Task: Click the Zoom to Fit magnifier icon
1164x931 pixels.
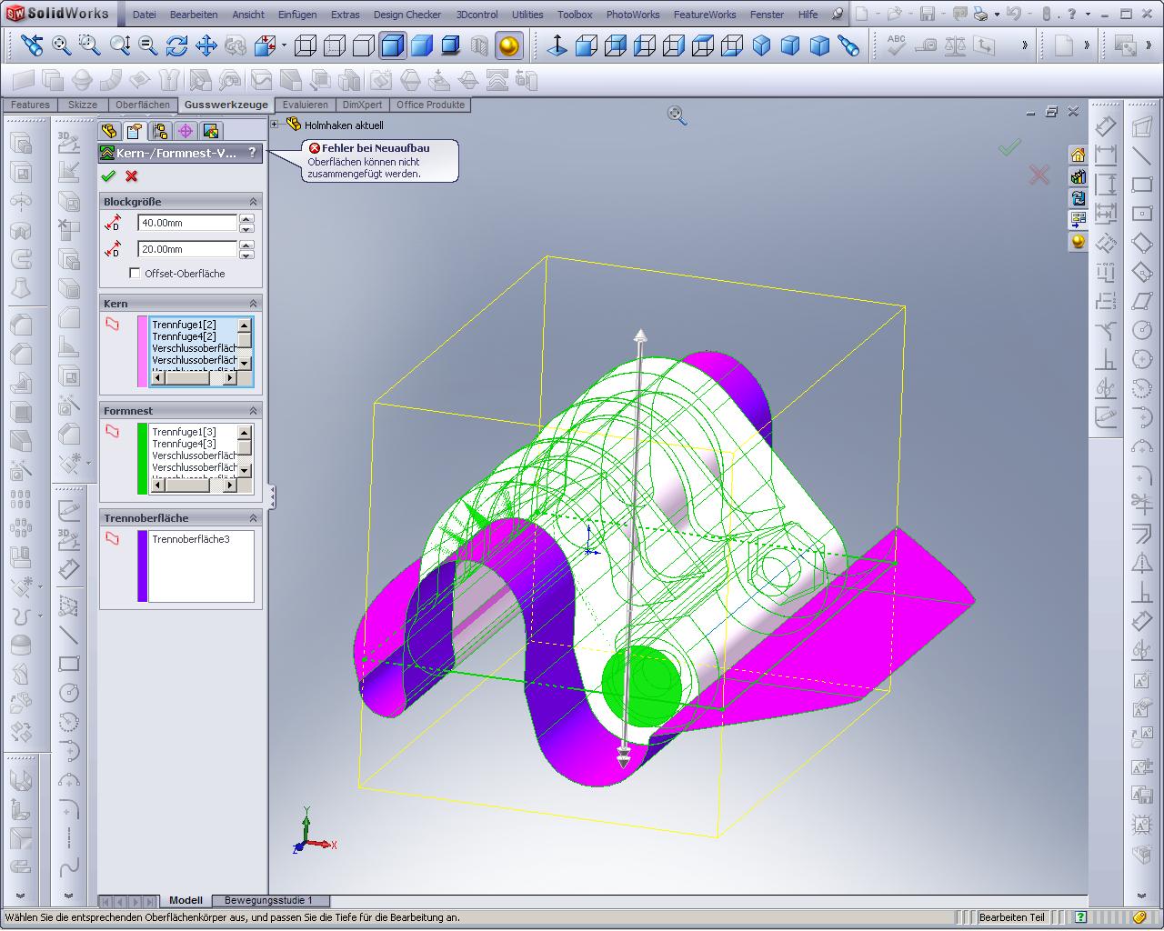Action: [x=61, y=45]
